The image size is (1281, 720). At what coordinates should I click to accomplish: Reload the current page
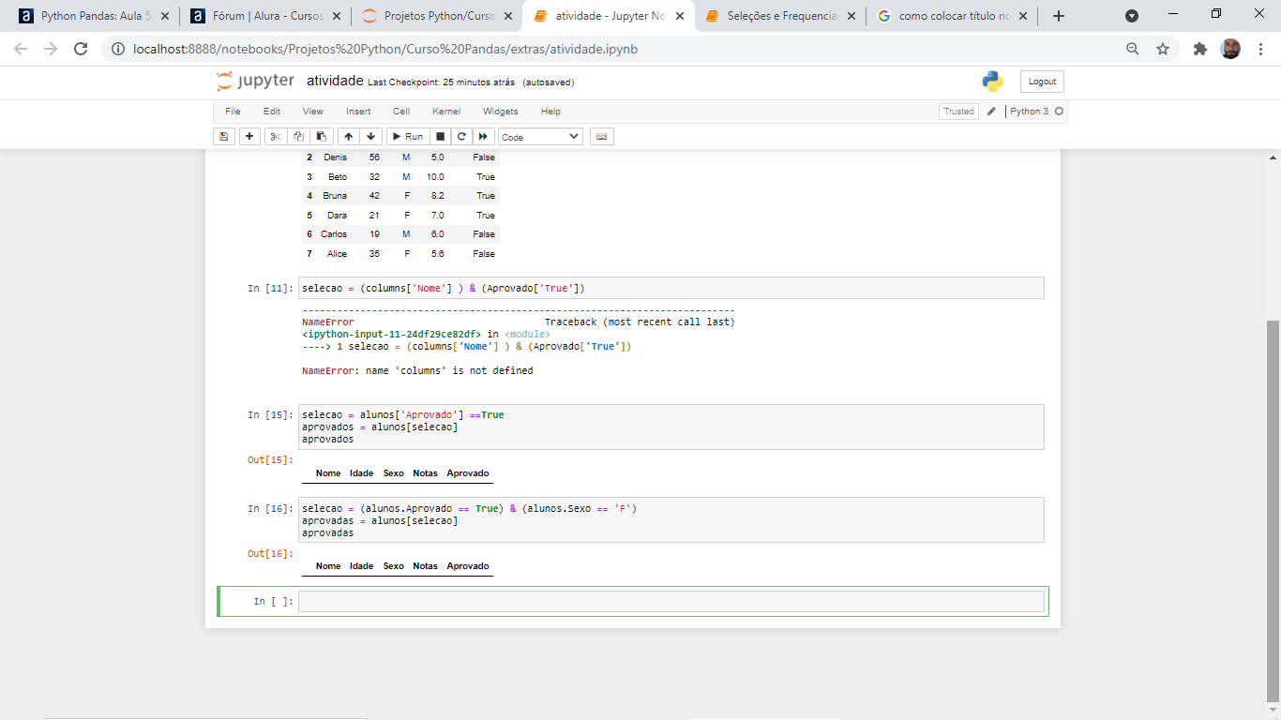pos(81,49)
